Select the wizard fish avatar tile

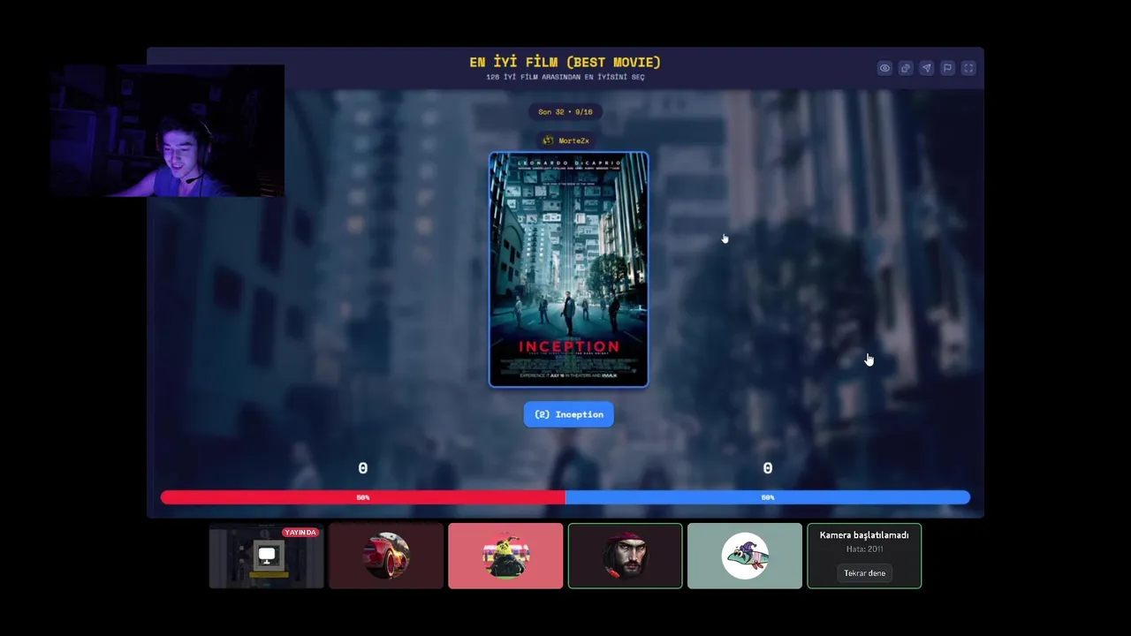745,556
